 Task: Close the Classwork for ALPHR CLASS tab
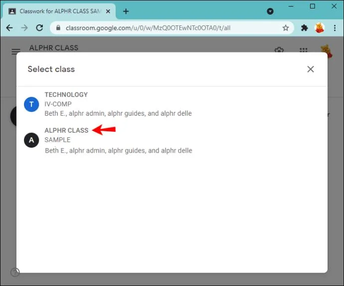point(108,11)
